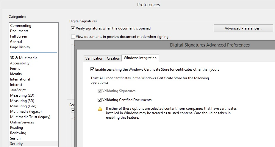Toggle Verify signatures when document is opened
The width and height of the screenshot is (275, 147).
pyautogui.click(x=73, y=28)
